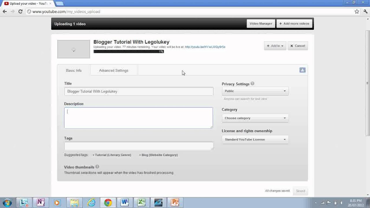Bookmark page with the star icon
370x208 pixels.
tap(357, 12)
